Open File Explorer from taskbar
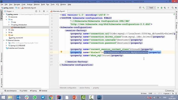 click(10, 97)
